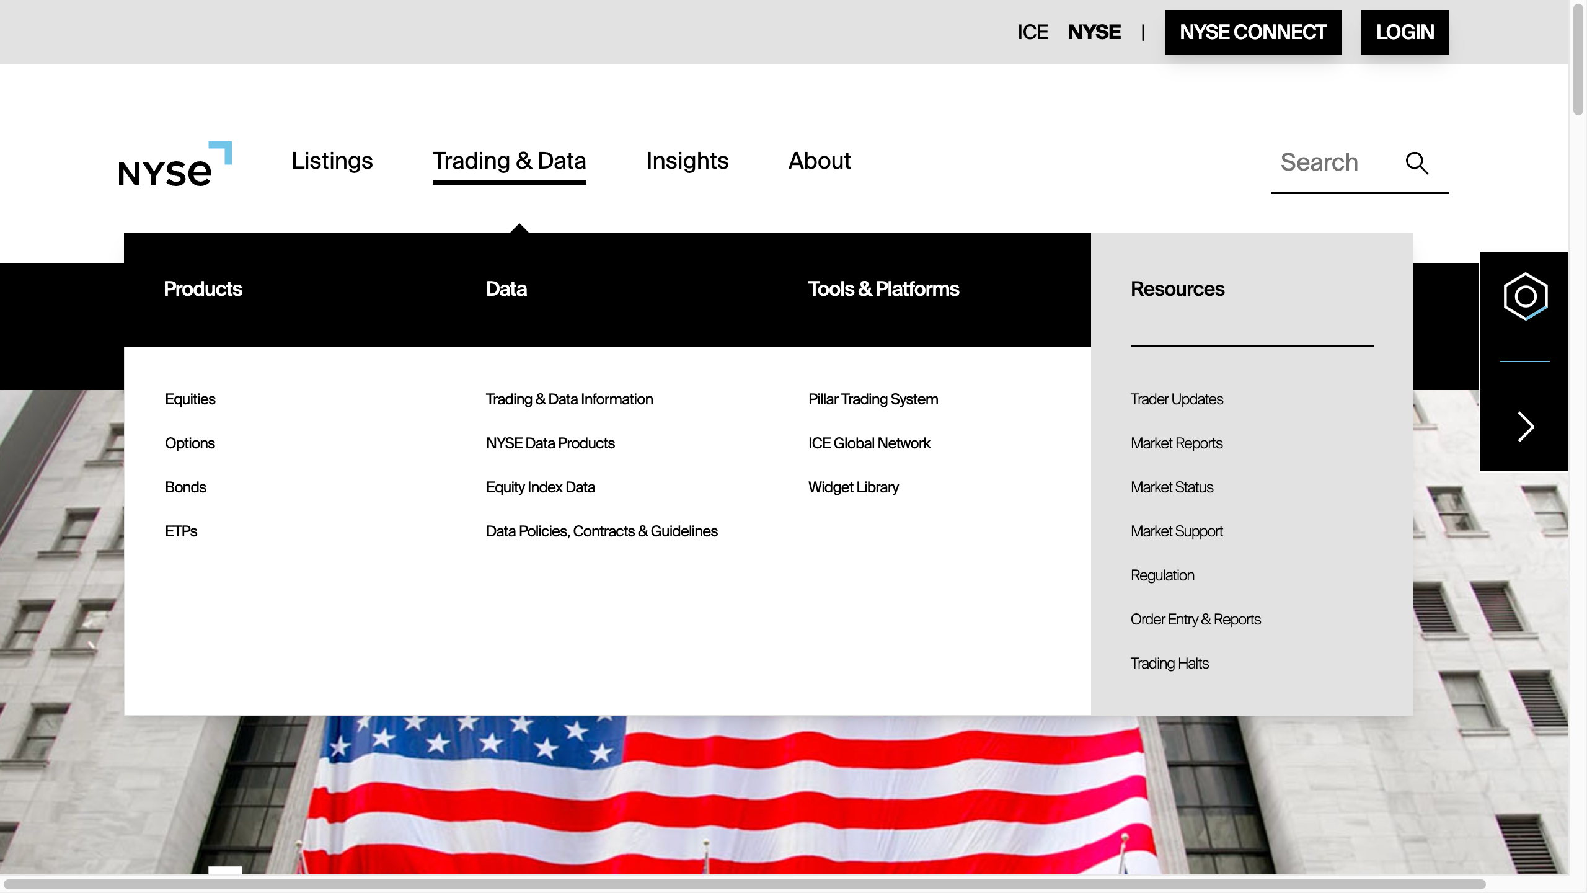The image size is (1587, 893).
Task: Click the horizontal scrollbar at bottom
Action: click(x=744, y=884)
